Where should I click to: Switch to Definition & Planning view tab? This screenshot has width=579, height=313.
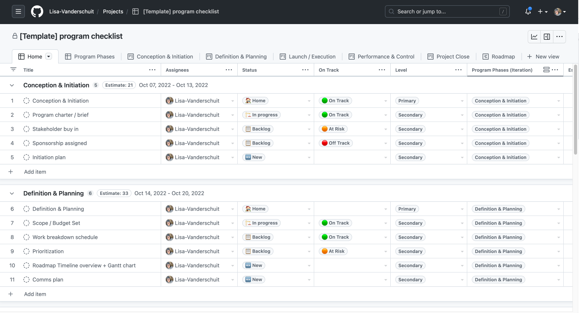236,57
